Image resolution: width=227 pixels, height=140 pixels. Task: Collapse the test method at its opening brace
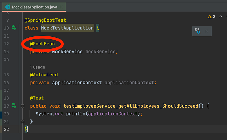[23, 106]
